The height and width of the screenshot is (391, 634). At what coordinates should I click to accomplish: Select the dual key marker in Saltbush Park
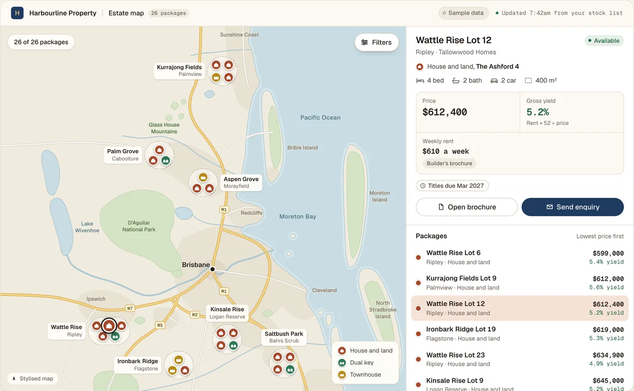coord(290,369)
